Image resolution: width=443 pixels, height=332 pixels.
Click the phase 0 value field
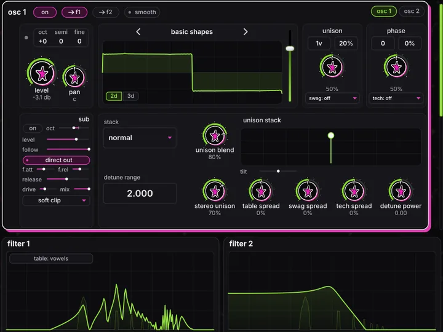(383, 43)
